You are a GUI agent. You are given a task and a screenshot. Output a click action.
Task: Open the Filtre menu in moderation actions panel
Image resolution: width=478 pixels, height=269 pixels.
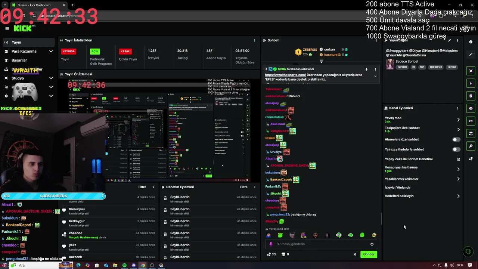coord(243,187)
